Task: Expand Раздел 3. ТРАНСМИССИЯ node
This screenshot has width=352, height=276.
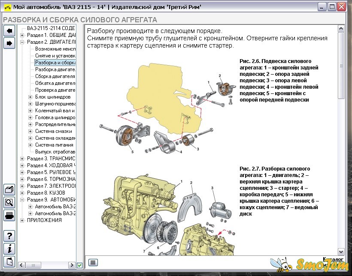Action: point(22,159)
